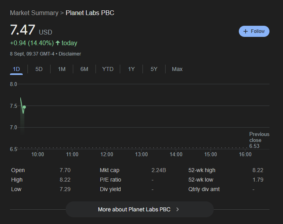
Task: Show the 1M chart range
Action: click(62, 69)
